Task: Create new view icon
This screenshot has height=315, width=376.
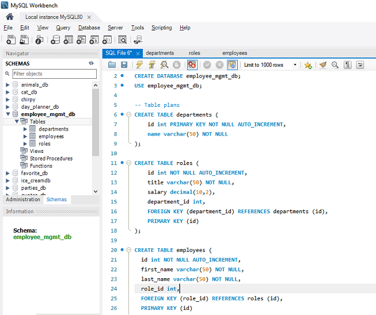Action: tap(81, 40)
